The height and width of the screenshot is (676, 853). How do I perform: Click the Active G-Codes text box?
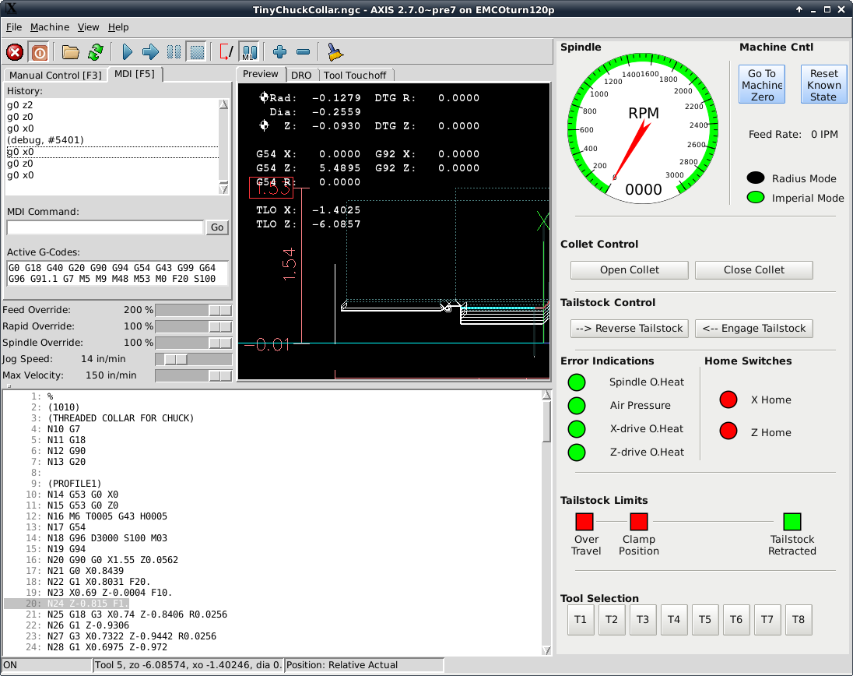tap(117, 273)
